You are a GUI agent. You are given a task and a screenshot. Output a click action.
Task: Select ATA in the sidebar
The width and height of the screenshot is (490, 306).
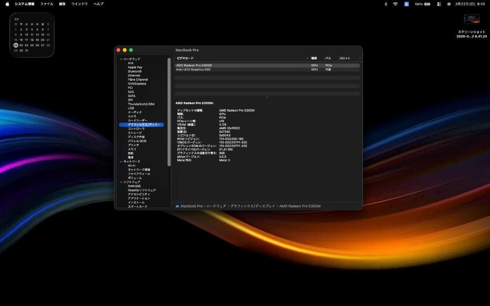pos(131,63)
